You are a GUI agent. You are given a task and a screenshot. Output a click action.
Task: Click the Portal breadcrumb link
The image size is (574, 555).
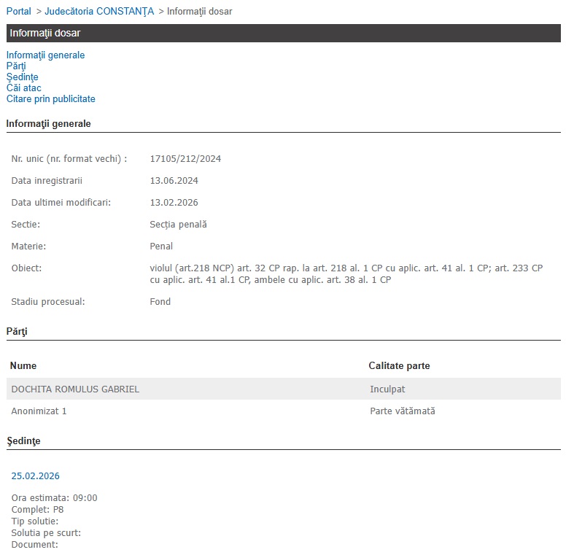tap(19, 12)
